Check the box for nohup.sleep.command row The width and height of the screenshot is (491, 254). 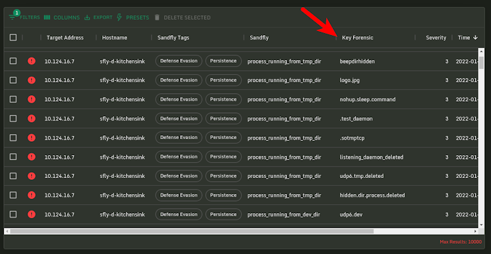pos(13,100)
